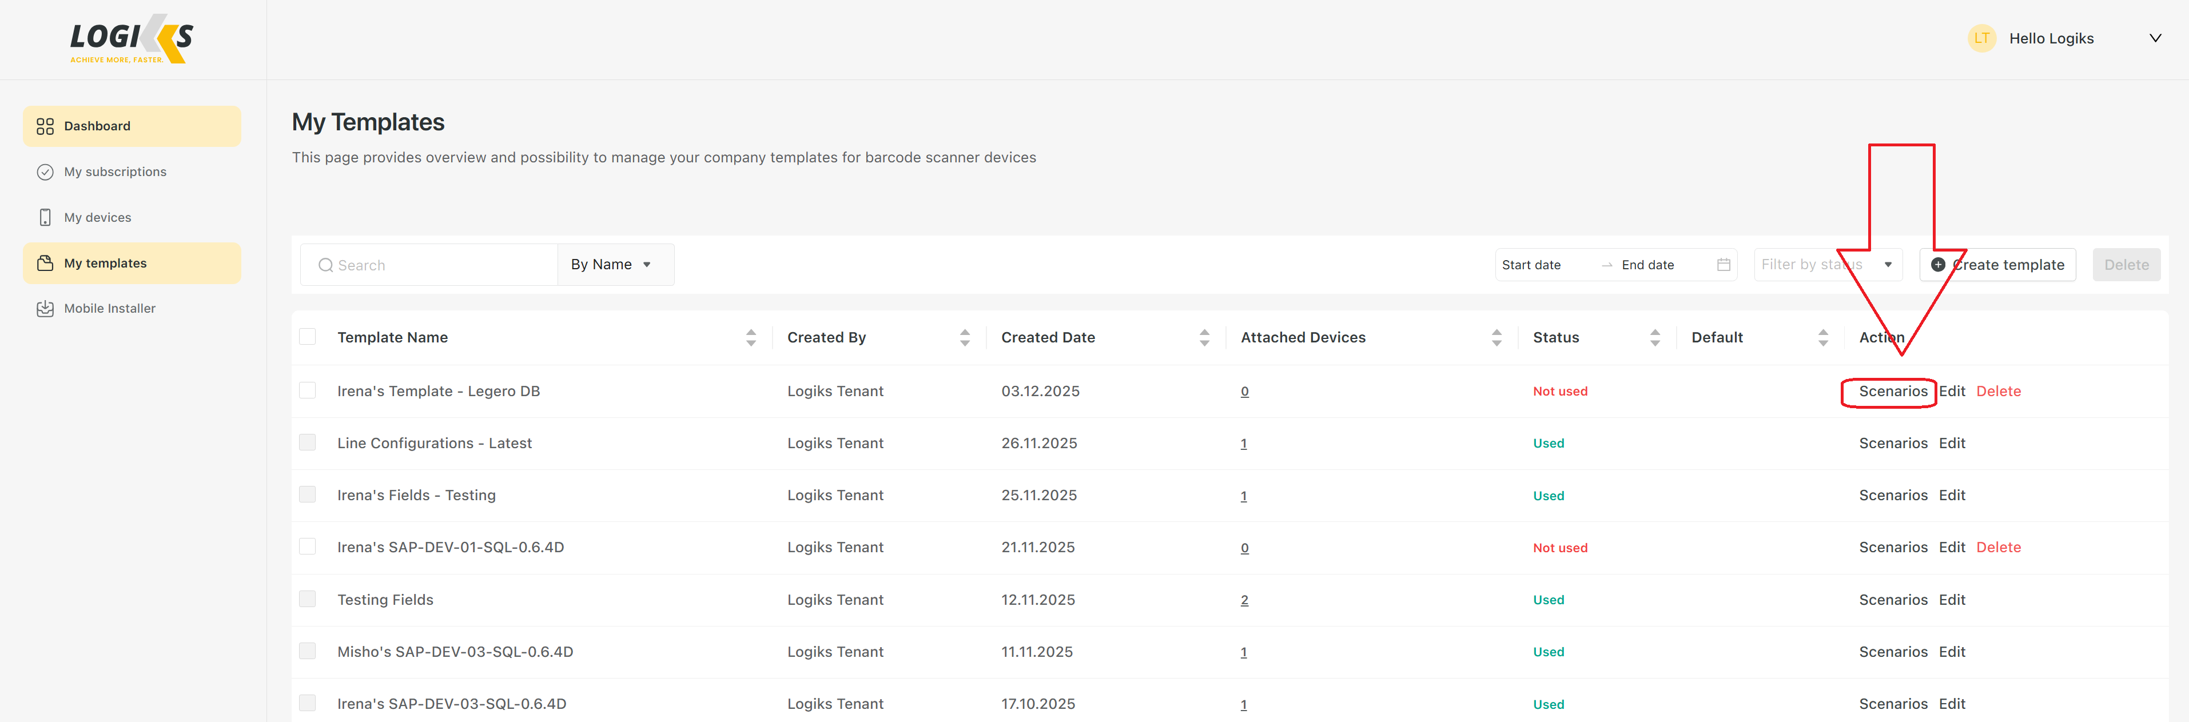Sort the Created Date column
2189x722 pixels.
click(x=1204, y=338)
